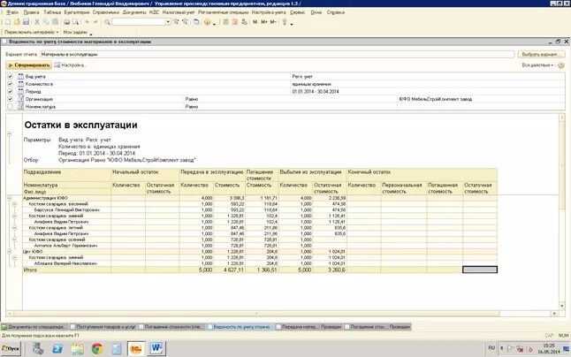Image resolution: width=571 pixels, height=357 pixels.
Task: Select the Барсуков Геннадий Викторович row
Action: [67, 210]
